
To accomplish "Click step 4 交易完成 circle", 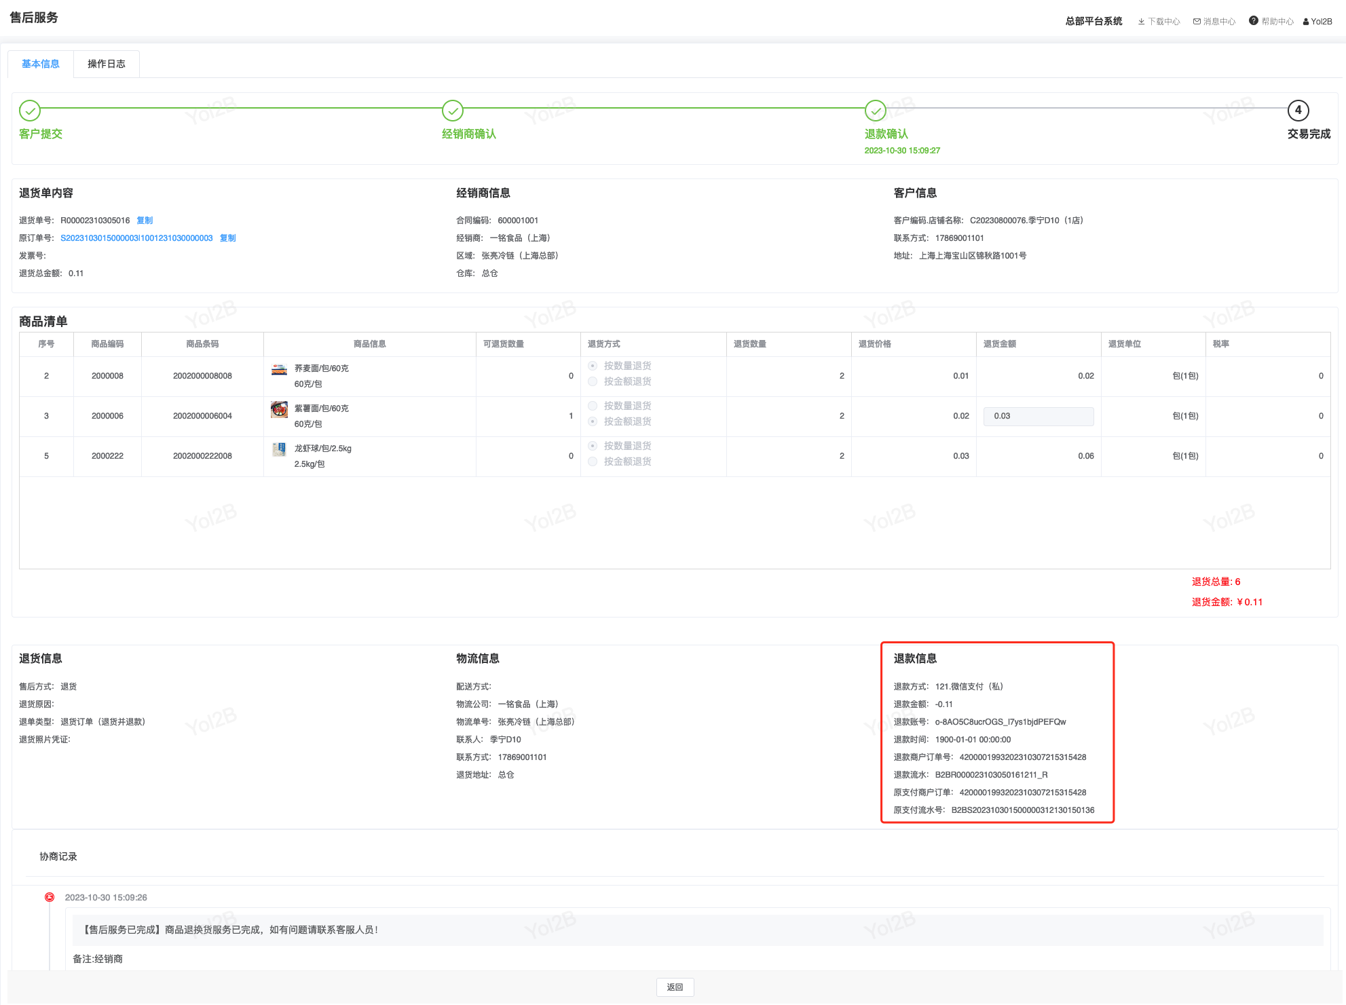I will [1298, 111].
